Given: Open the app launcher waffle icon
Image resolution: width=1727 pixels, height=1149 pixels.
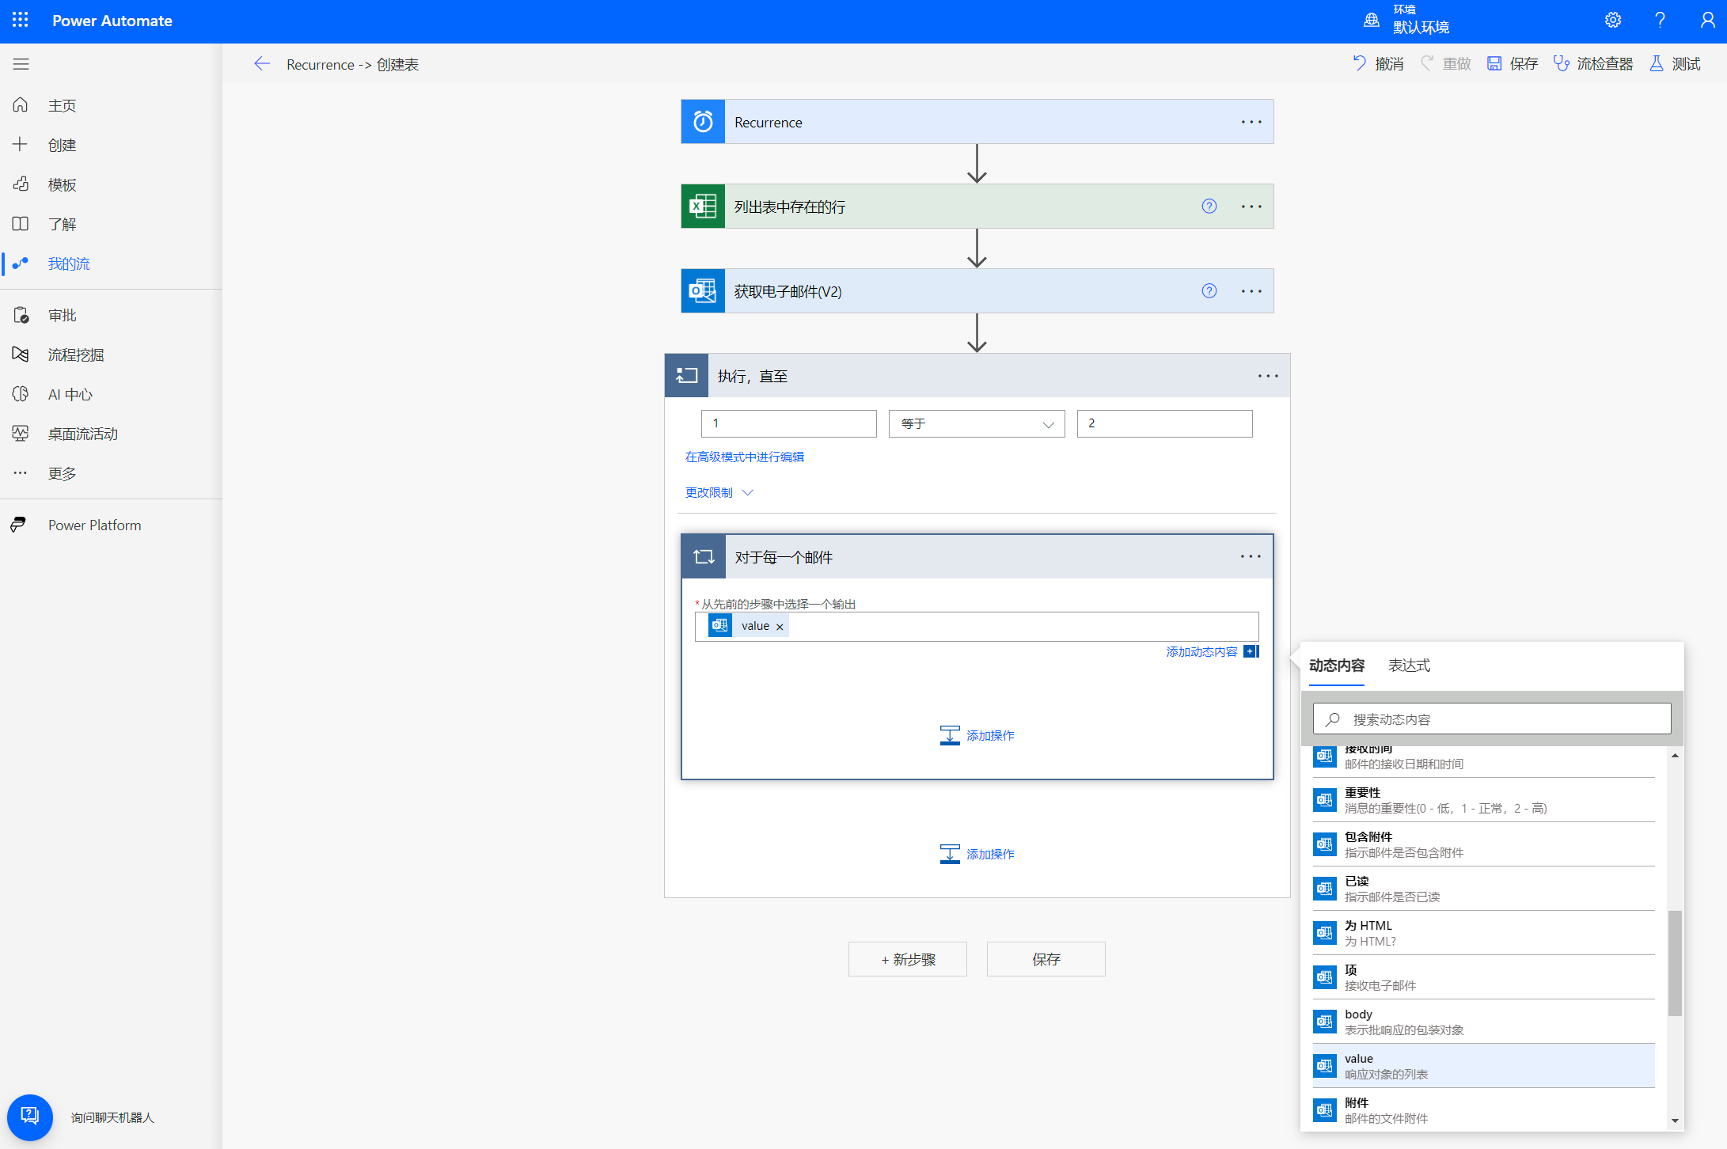Looking at the screenshot, I should tap(21, 21).
